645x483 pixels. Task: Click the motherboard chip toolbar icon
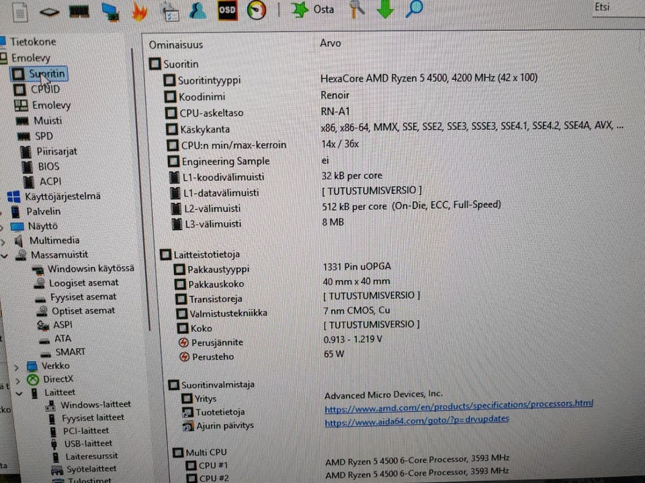[49, 12]
